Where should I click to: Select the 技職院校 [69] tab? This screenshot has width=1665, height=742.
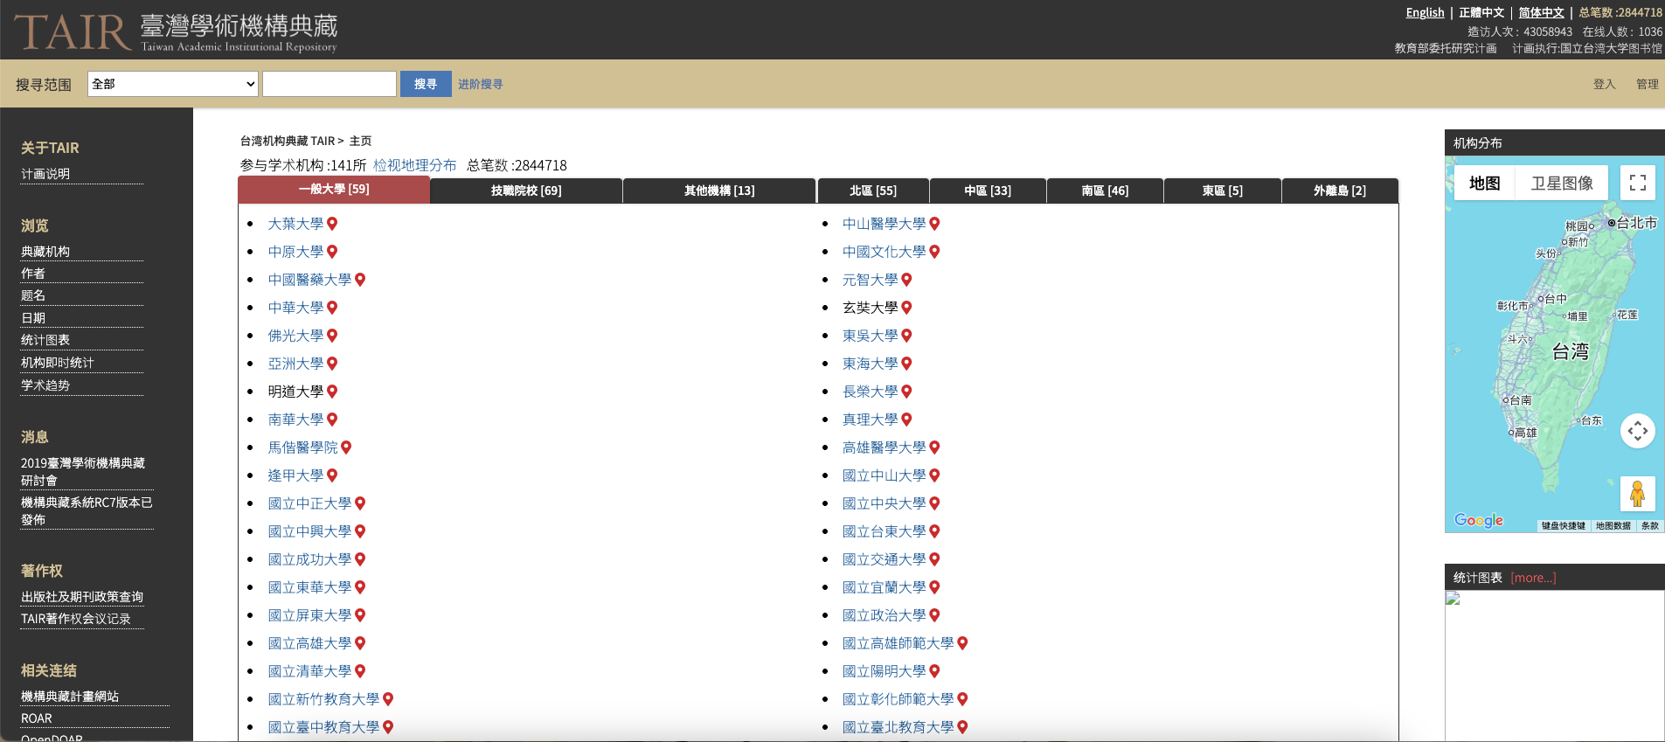(526, 191)
